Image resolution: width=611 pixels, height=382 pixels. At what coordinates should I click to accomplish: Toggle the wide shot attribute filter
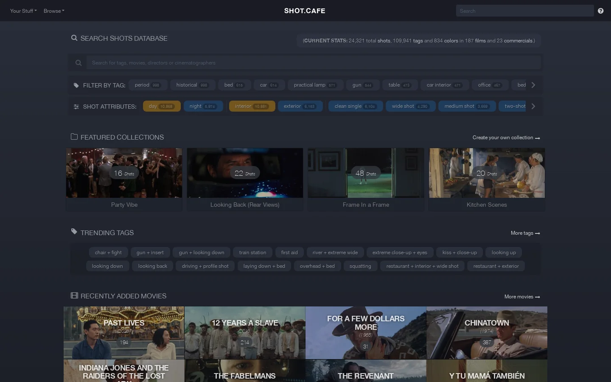(411, 106)
